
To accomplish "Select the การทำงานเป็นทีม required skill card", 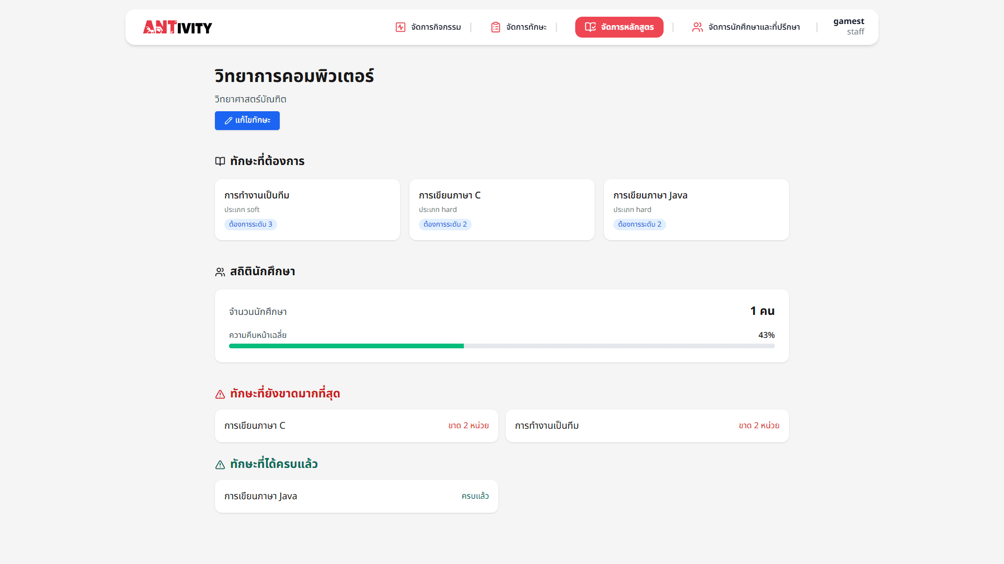I will click(307, 209).
